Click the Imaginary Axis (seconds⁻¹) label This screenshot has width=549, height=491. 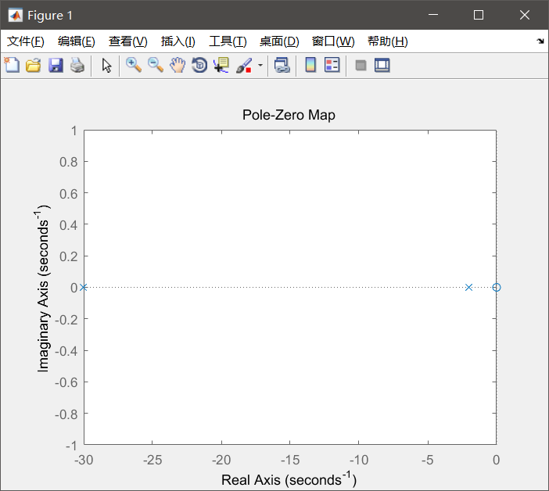click(43, 289)
